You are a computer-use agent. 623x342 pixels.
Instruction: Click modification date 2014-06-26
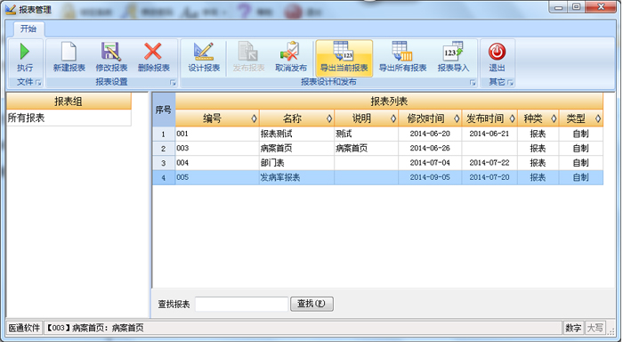point(430,149)
